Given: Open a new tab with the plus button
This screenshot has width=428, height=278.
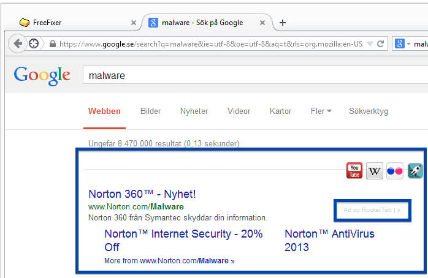Looking at the screenshot, I should [x=283, y=23].
